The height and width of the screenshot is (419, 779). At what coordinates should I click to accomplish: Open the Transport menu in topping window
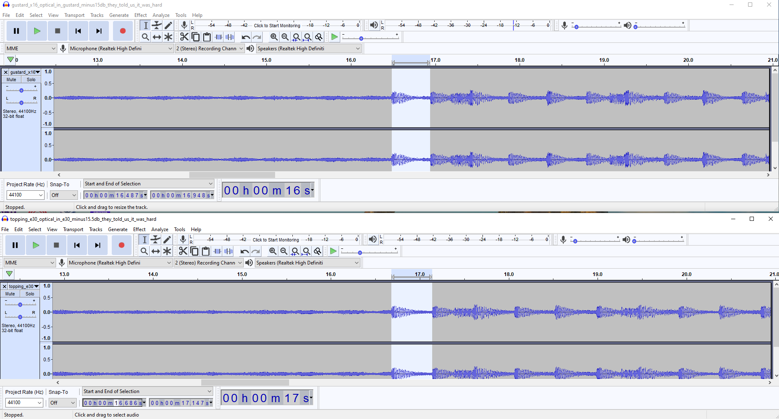(x=73, y=229)
